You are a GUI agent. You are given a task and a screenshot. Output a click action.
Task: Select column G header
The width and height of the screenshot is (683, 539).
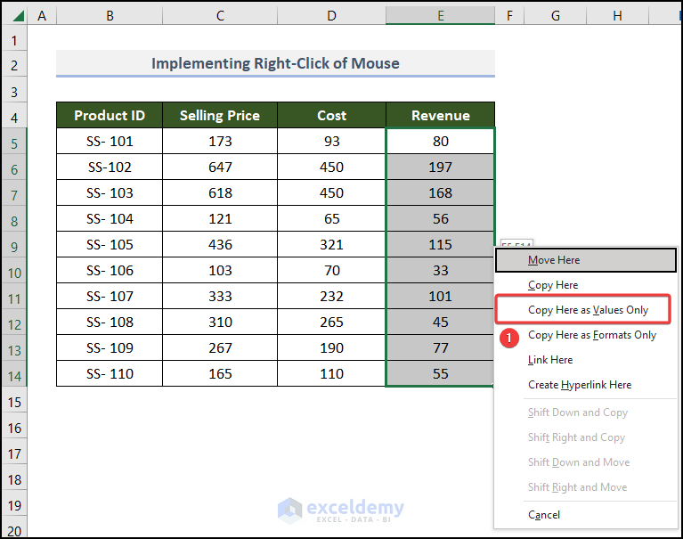point(555,16)
